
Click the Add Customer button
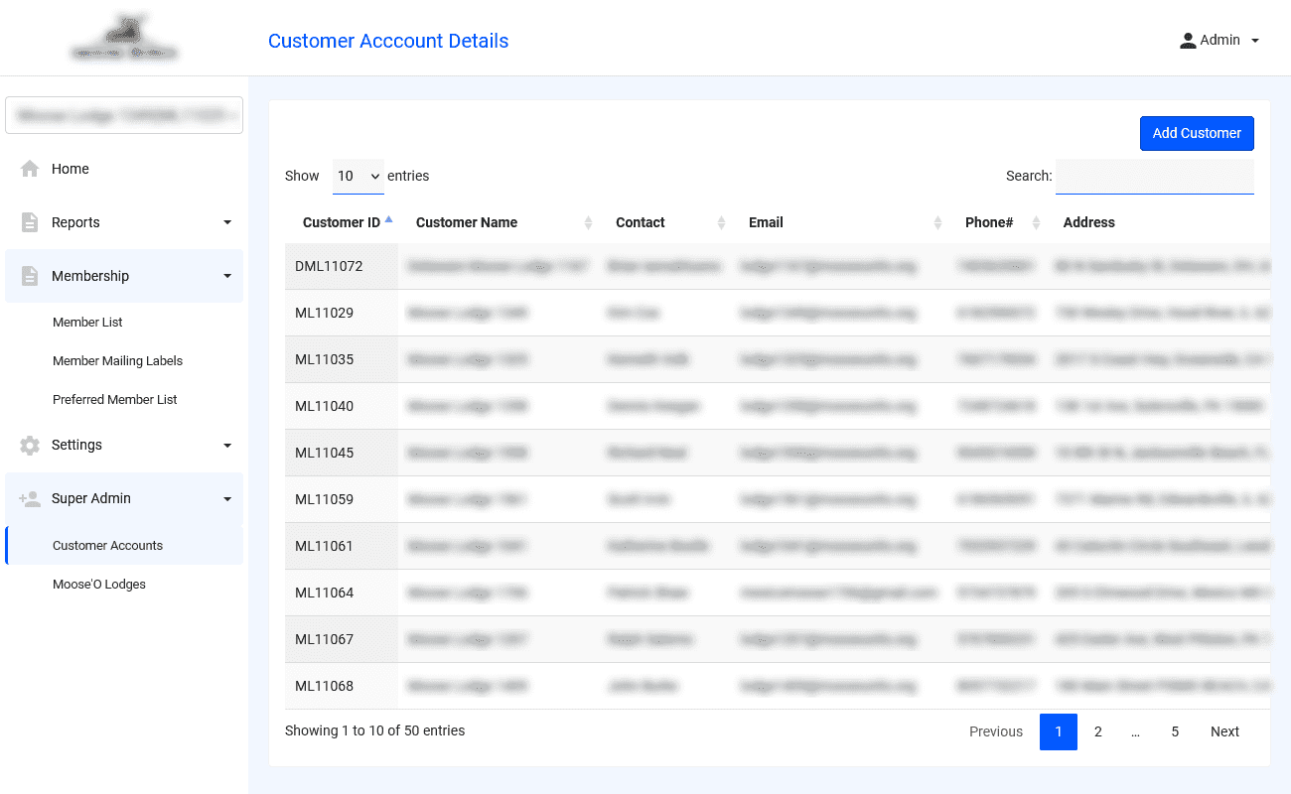[1197, 133]
